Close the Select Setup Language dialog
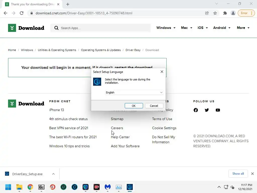The image size is (257, 193). click(162, 72)
